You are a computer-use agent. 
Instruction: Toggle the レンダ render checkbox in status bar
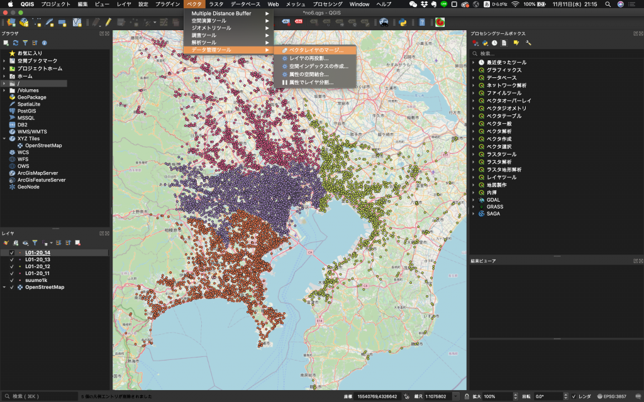pyautogui.click(x=574, y=396)
